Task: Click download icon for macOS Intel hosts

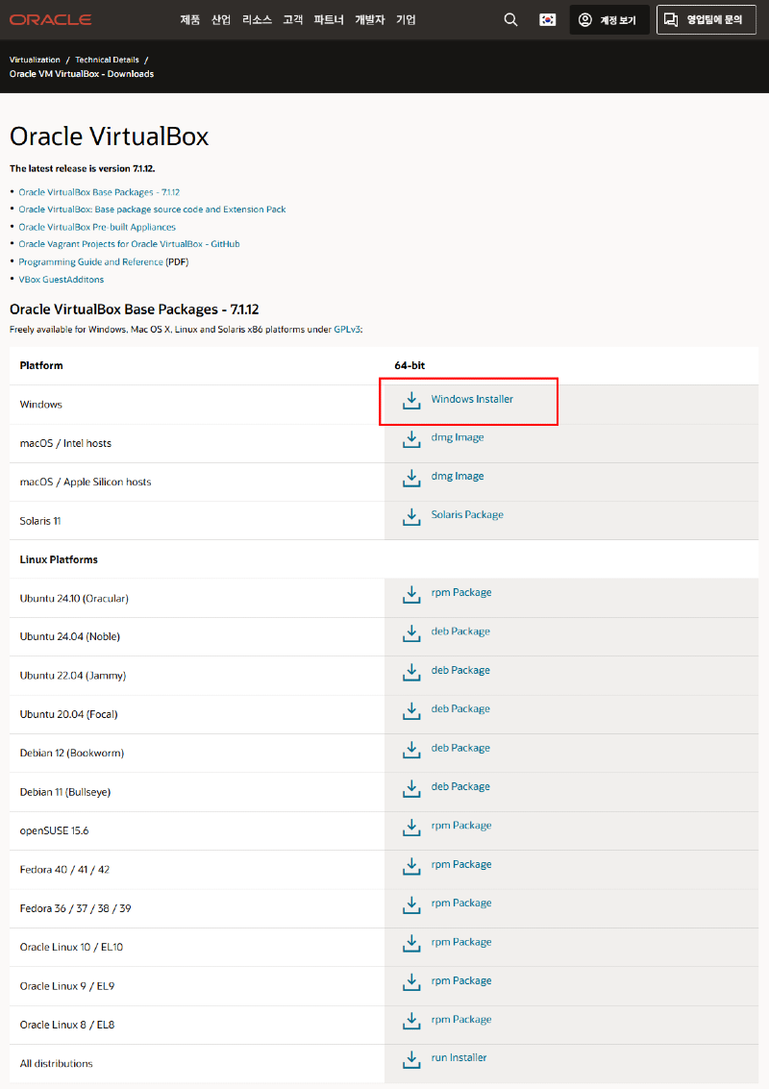Action: 411,438
